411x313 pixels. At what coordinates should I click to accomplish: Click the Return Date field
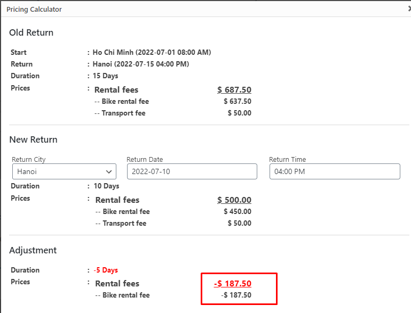192,171
